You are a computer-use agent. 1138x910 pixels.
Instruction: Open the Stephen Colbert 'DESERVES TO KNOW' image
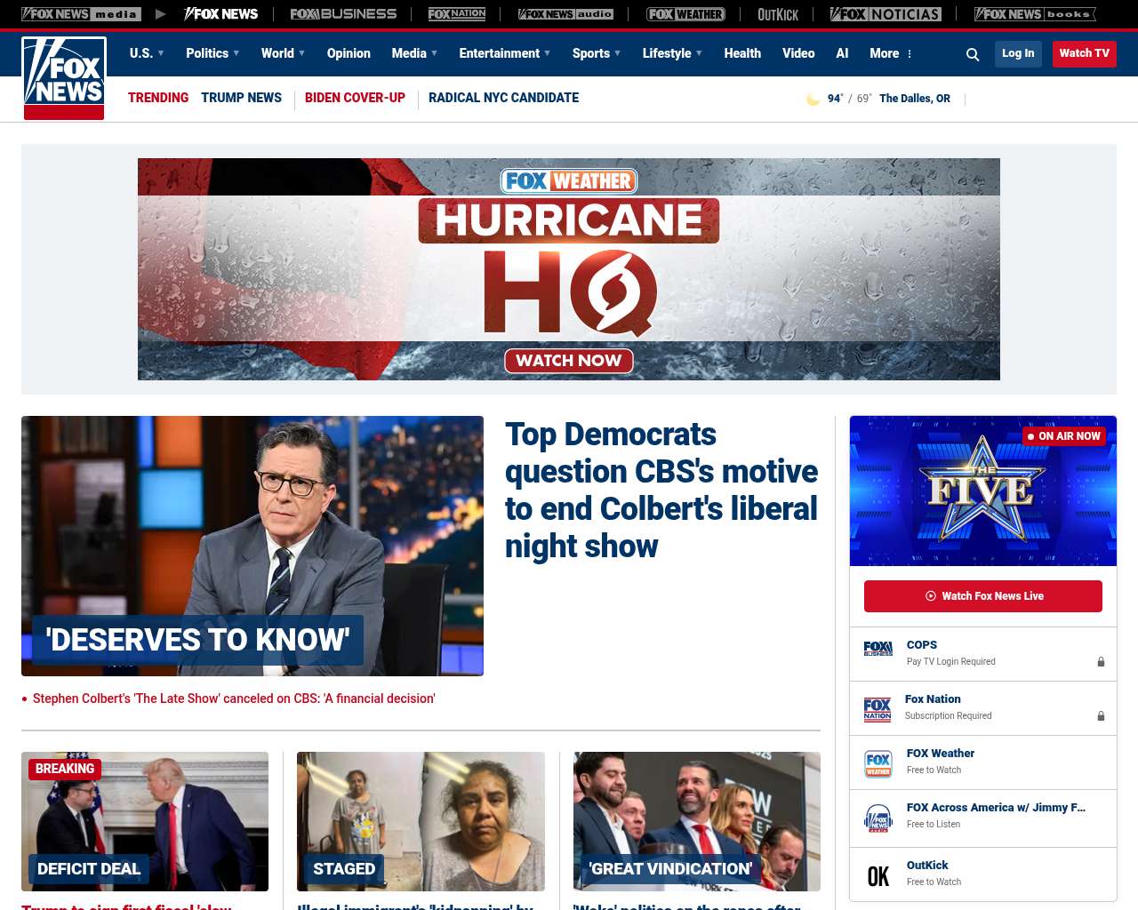[x=252, y=546]
